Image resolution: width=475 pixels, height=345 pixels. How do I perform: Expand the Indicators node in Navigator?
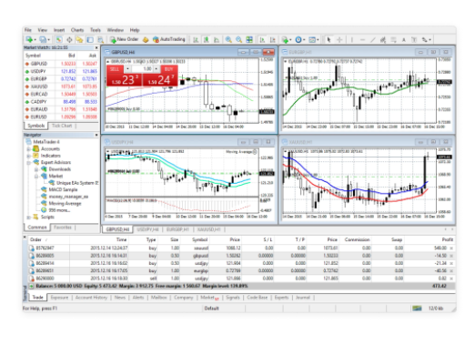[x=29, y=156]
